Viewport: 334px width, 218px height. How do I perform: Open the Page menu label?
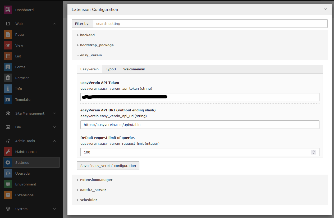click(x=20, y=34)
